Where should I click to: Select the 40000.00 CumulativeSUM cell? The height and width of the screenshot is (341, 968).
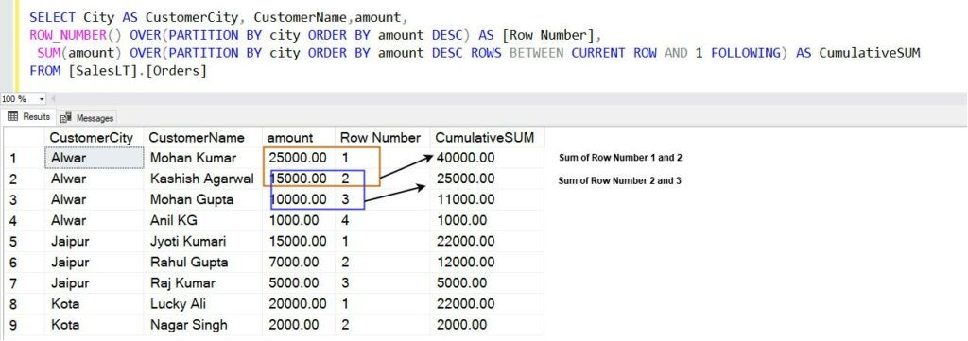487,158
